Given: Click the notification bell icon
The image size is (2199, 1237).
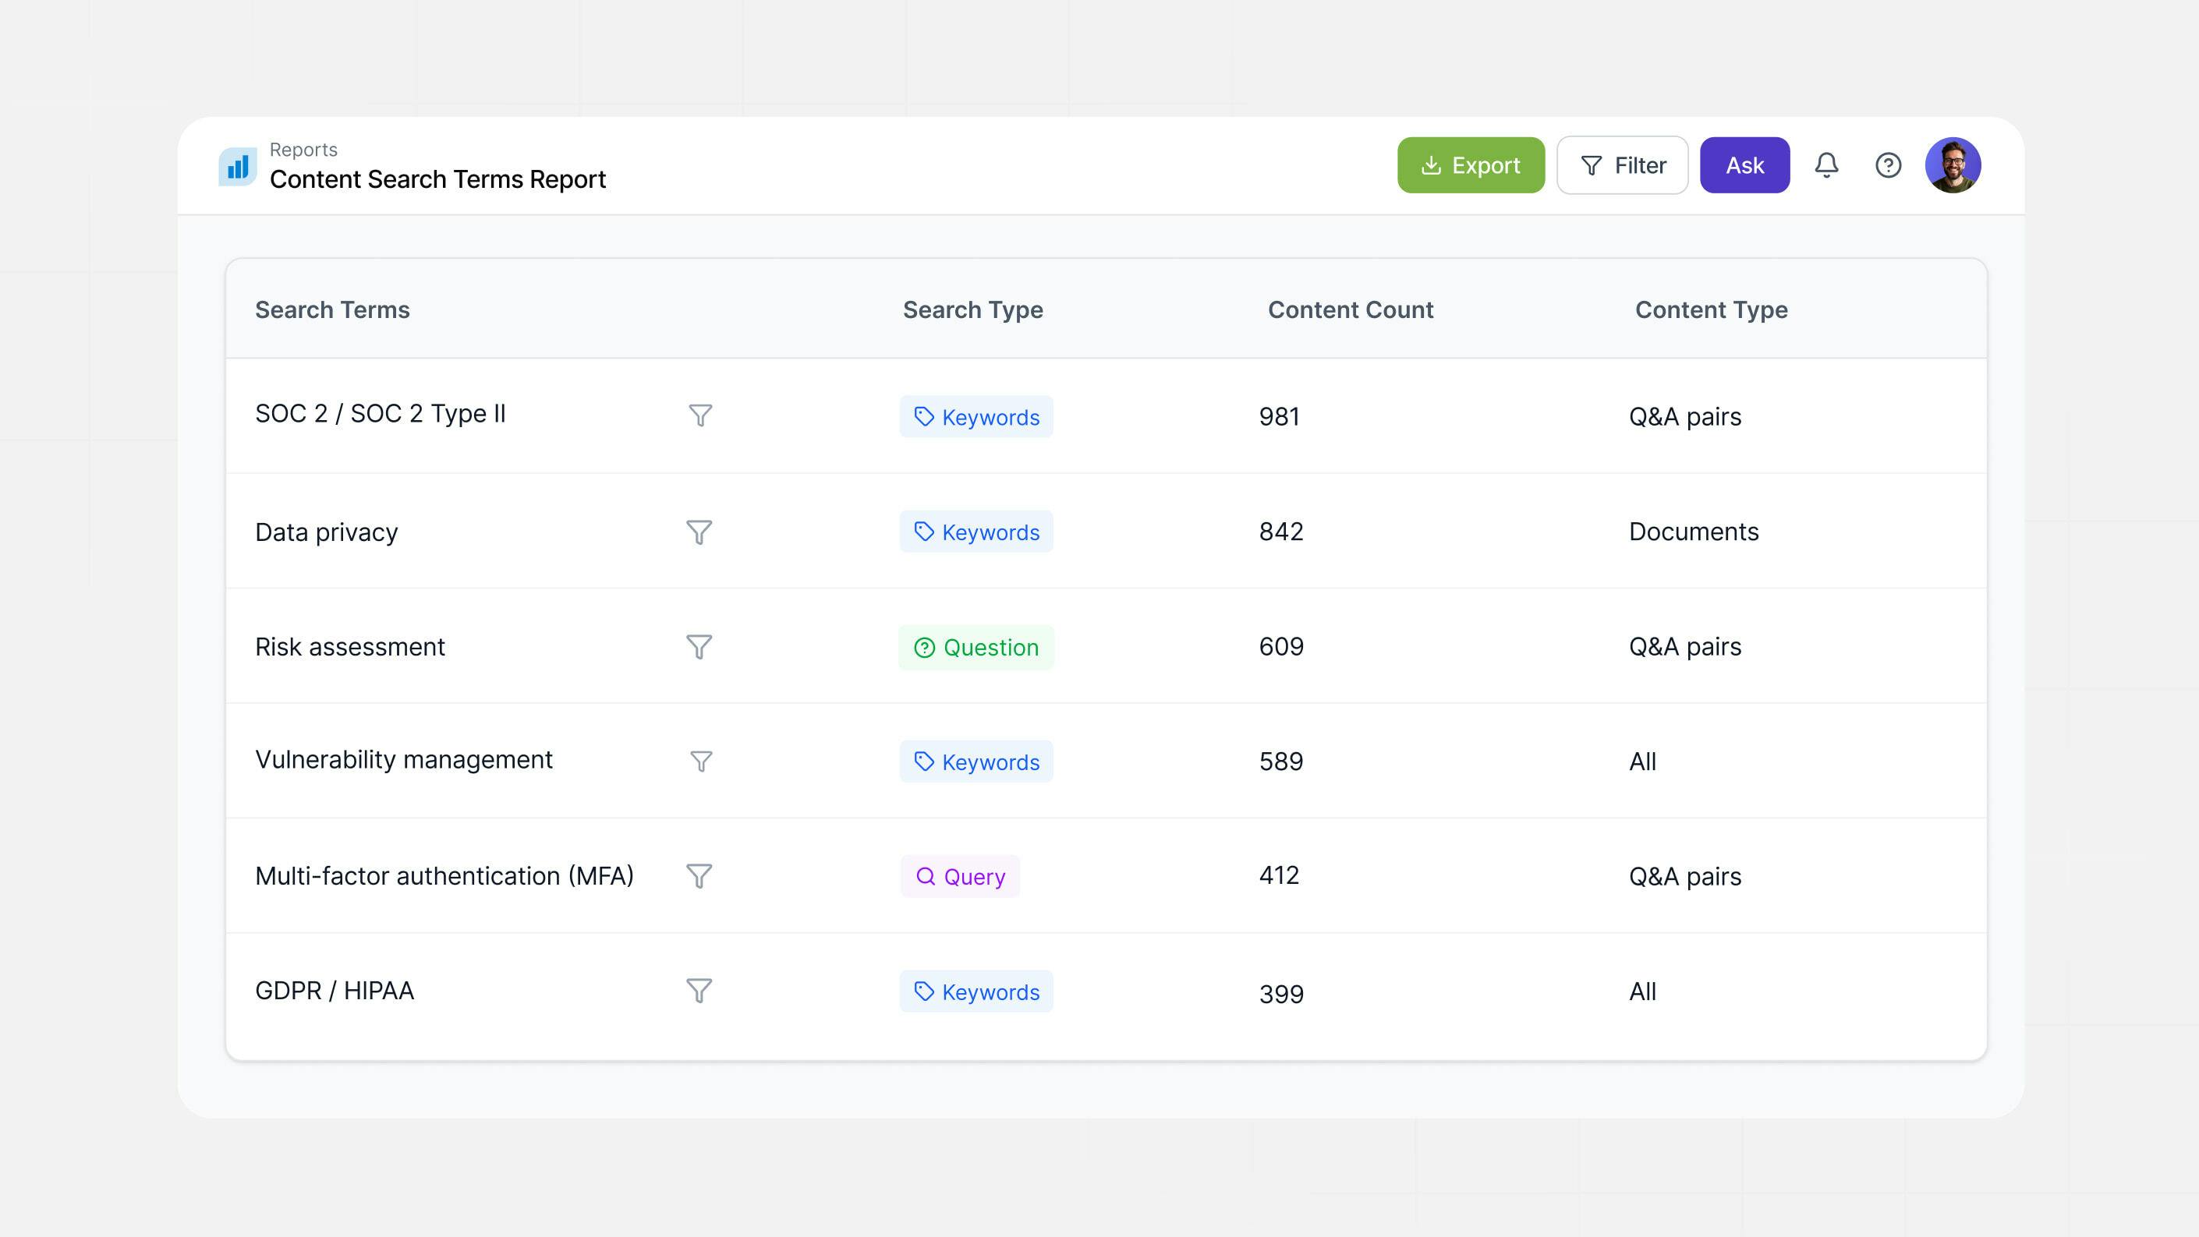Looking at the screenshot, I should pos(1827,164).
